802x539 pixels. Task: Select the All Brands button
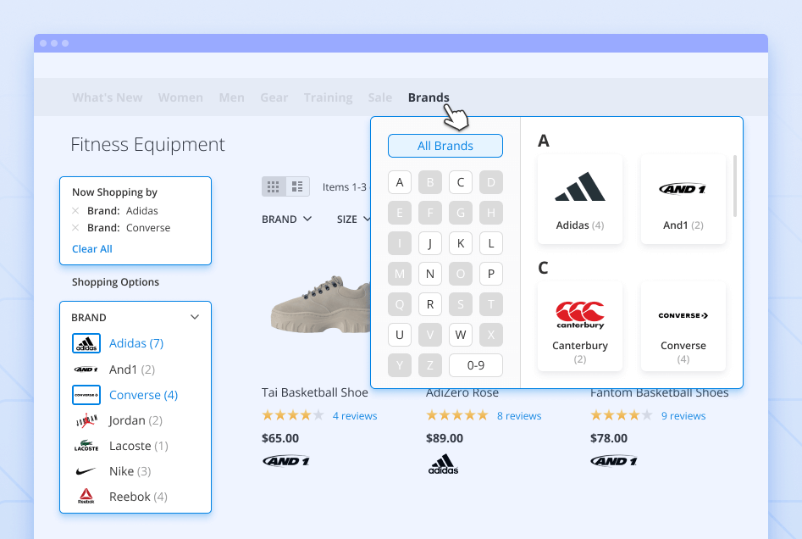pyautogui.click(x=445, y=145)
